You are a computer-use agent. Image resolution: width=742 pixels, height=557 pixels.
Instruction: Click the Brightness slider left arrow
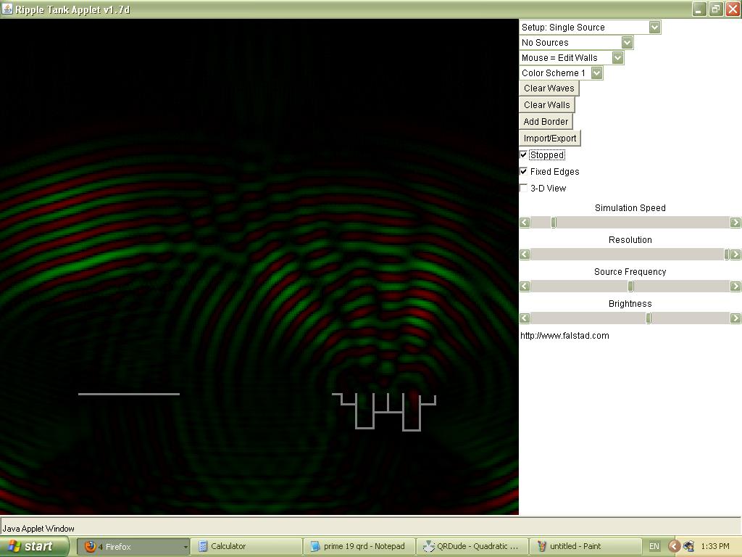click(525, 318)
